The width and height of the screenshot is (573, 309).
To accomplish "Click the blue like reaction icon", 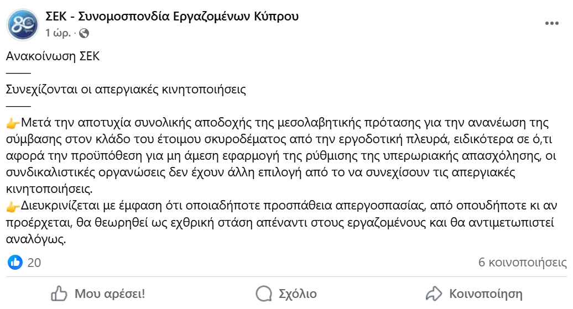I will [x=15, y=262].
